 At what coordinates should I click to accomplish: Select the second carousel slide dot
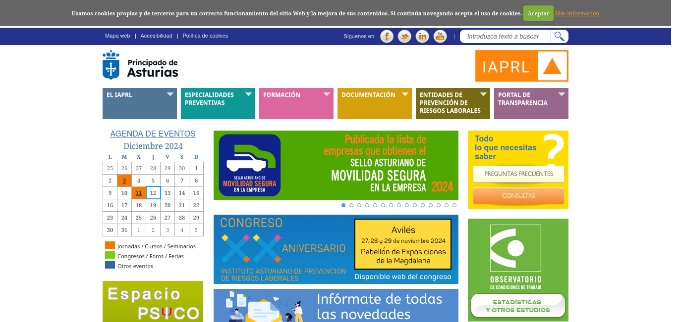(351, 205)
